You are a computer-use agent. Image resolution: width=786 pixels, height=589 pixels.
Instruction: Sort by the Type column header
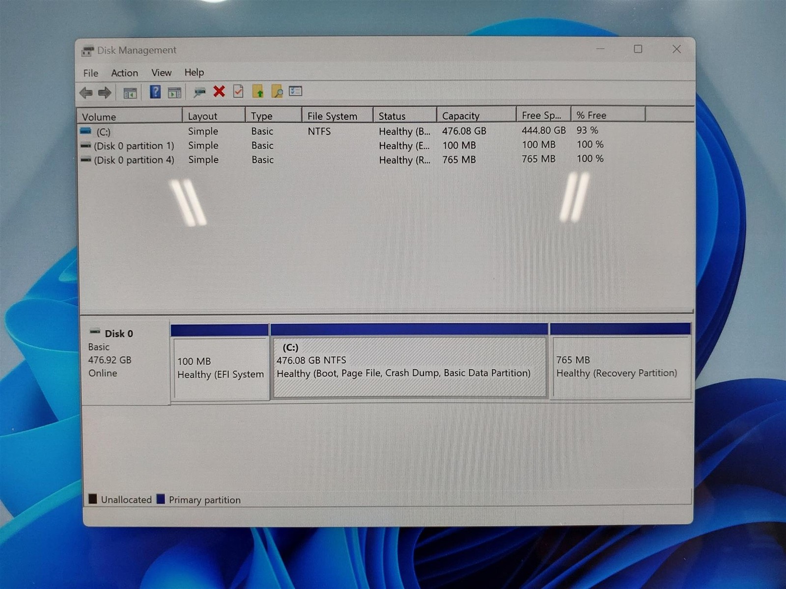click(274, 116)
